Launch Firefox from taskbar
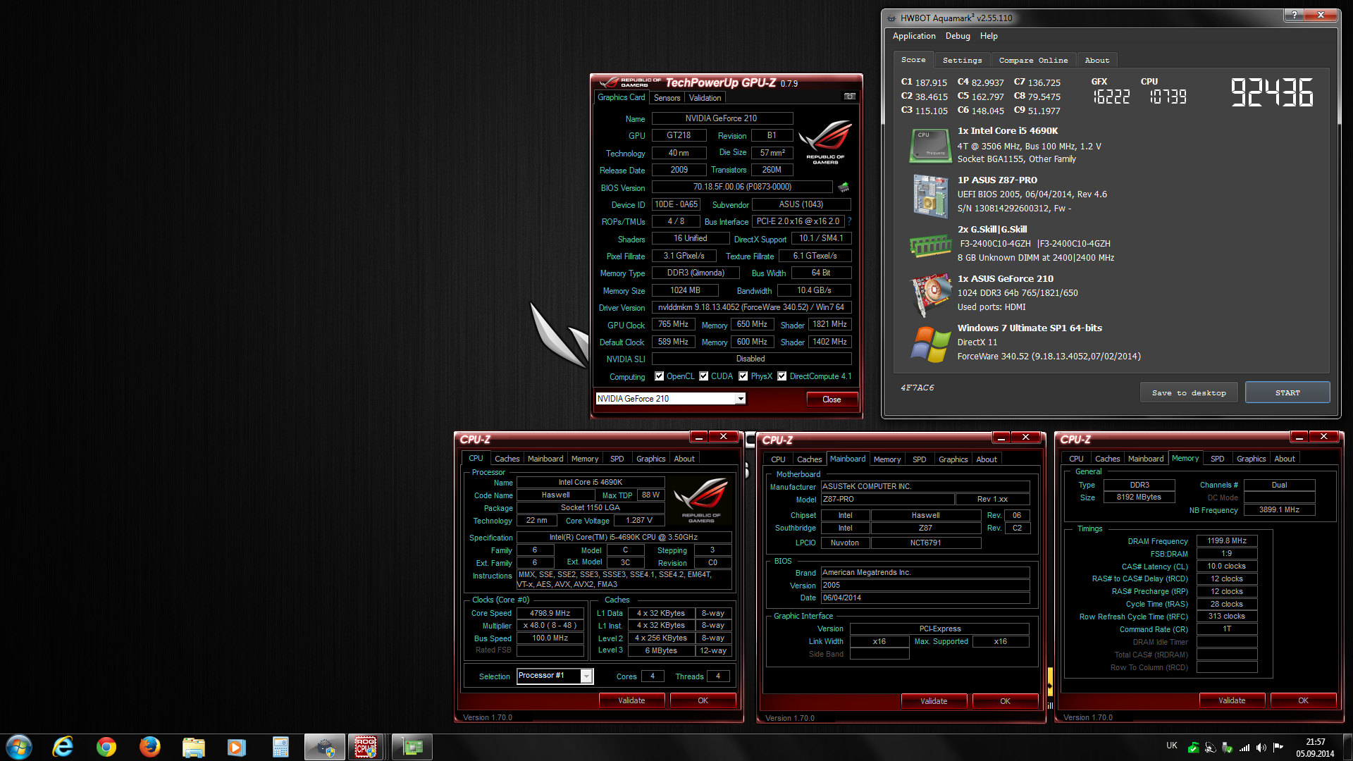The image size is (1353, 761). 149,747
